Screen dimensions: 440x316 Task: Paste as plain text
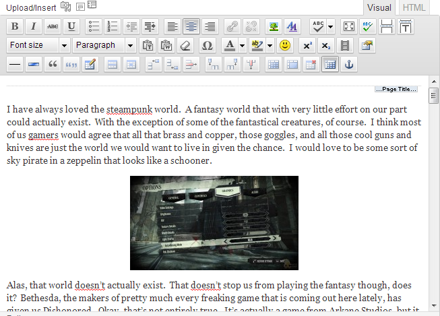148,45
